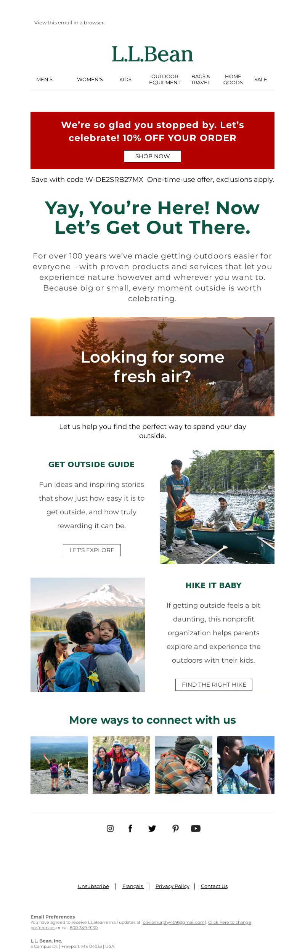Click the Let's Explore button
This screenshot has width=305, height=949.
tap(92, 550)
